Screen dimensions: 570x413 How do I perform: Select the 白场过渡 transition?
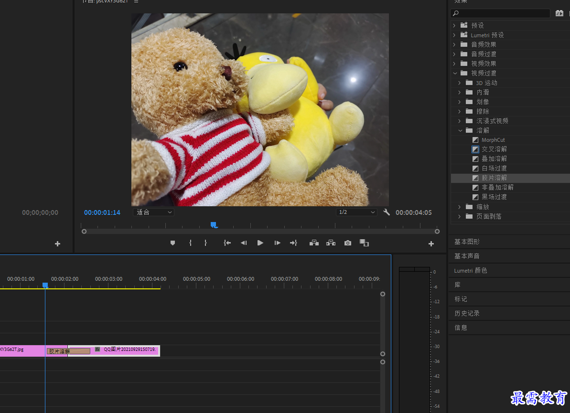click(x=494, y=168)
